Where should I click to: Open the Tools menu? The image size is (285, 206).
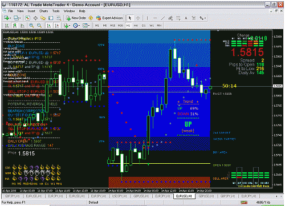click(56, 11)
